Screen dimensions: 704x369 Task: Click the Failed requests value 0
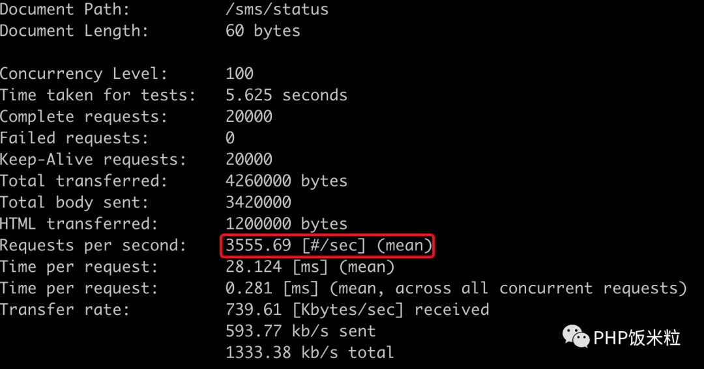click(x=230, y=138)
